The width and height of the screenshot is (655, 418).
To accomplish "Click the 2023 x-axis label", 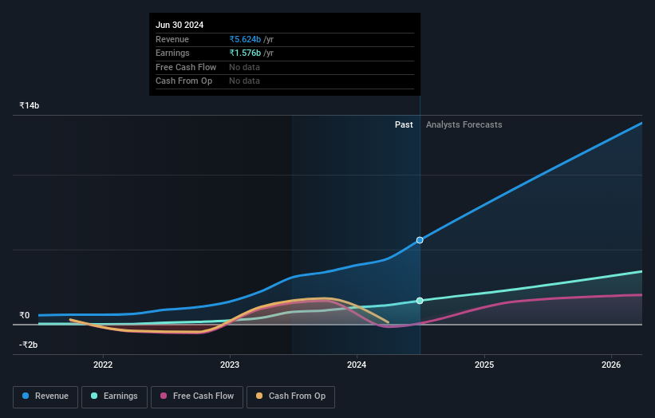I will coord(230,365).
